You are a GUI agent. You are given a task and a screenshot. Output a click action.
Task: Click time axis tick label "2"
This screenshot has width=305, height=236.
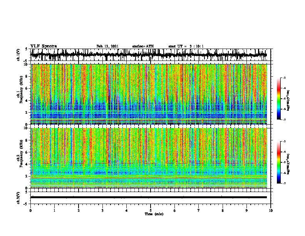pos(79,211)
